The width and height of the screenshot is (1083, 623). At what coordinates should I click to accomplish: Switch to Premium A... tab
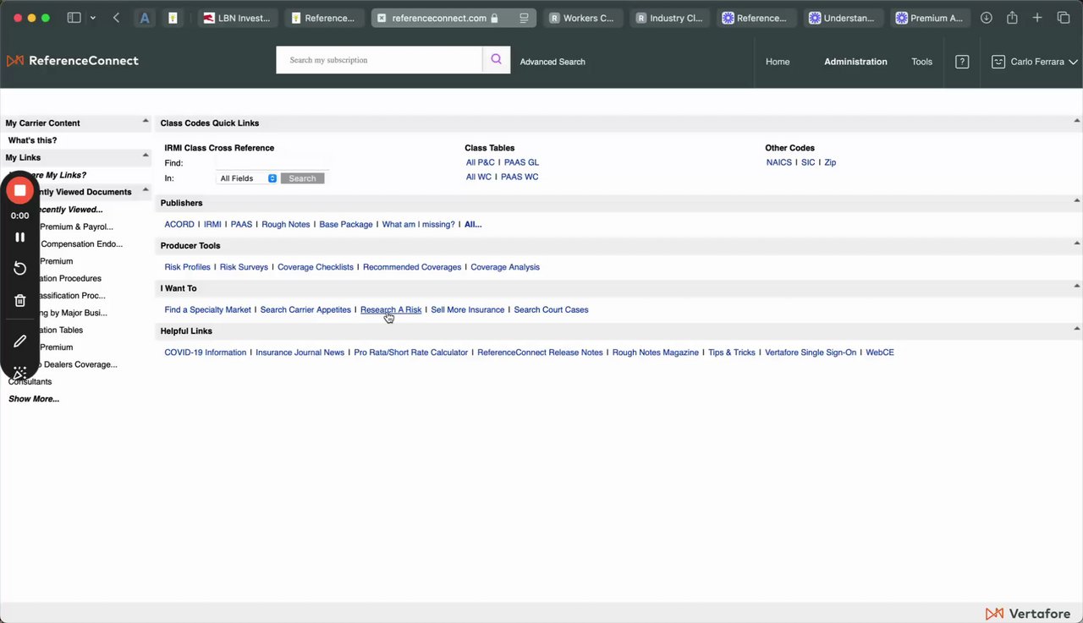(928, 18)
